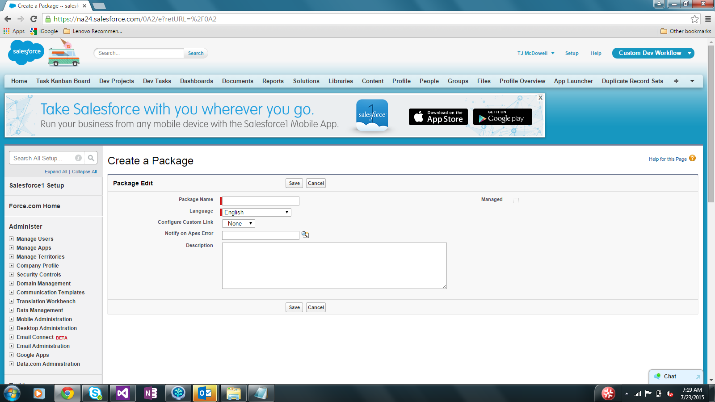This screenshot has height=402, width=715.
Task: Open the Force.com Home link
Action: (34, 206)
